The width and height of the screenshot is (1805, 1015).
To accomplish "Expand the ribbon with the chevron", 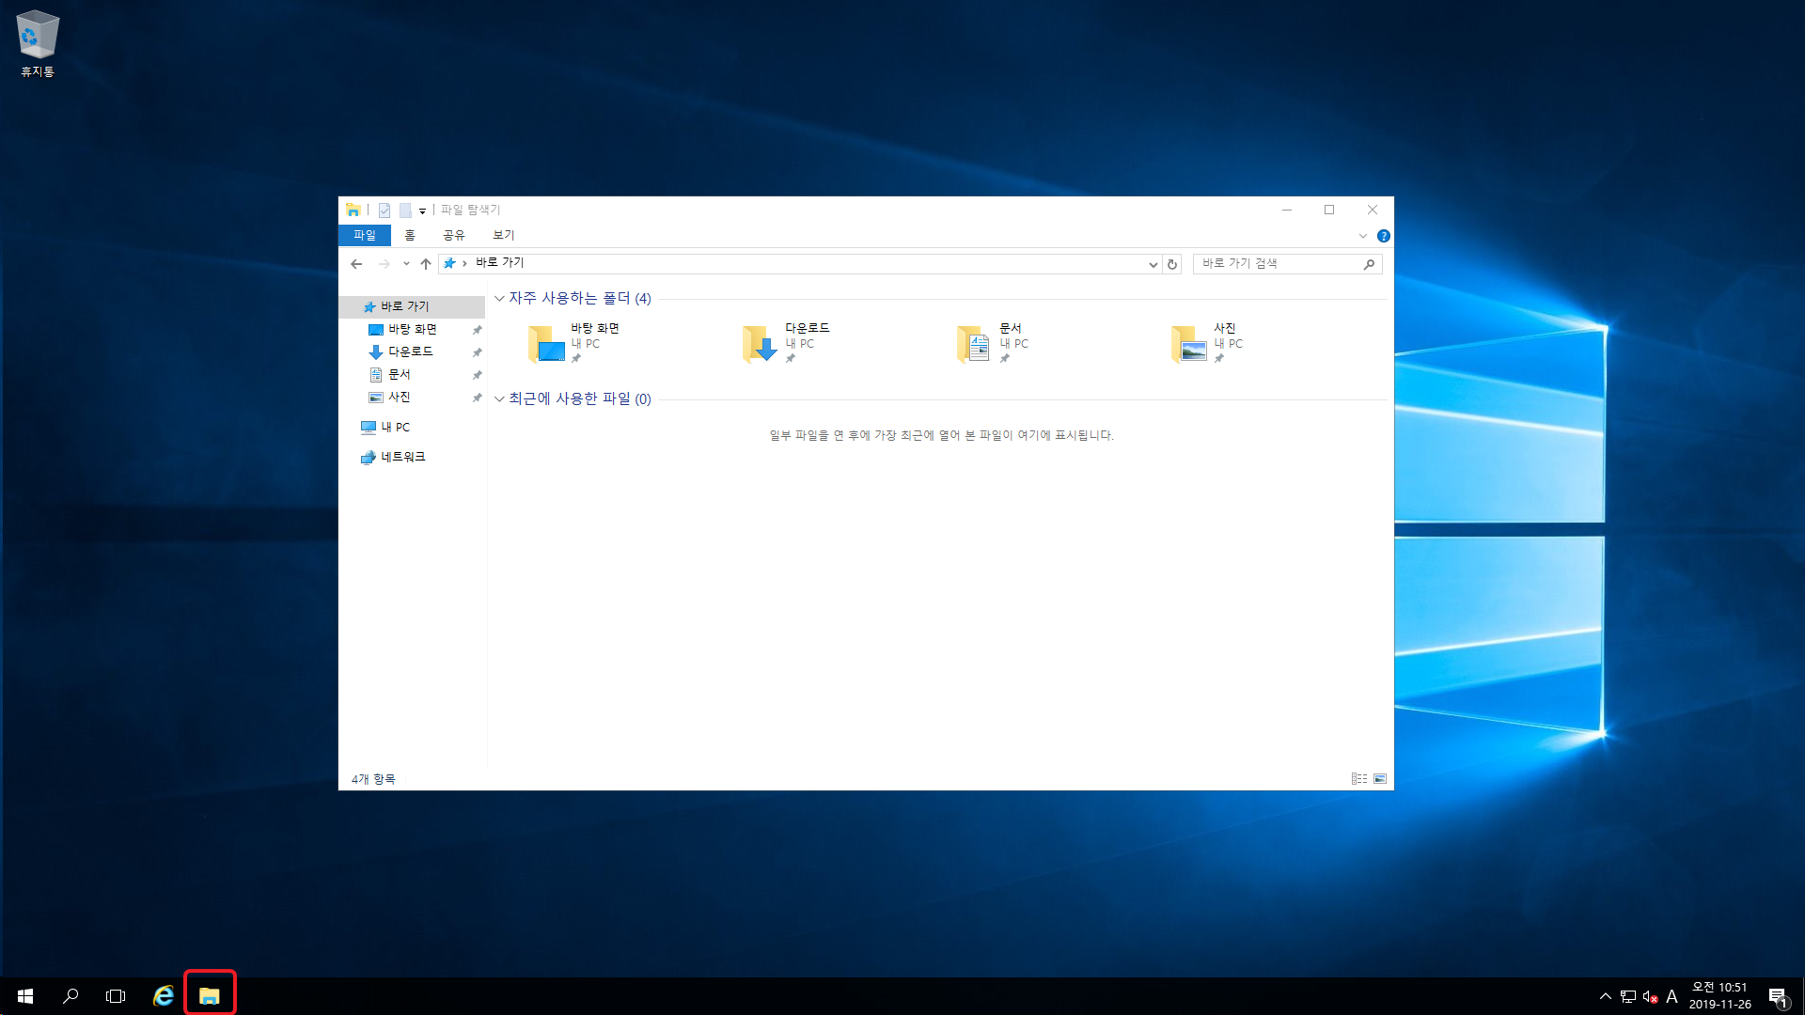I will click(x=1363, y=236).
